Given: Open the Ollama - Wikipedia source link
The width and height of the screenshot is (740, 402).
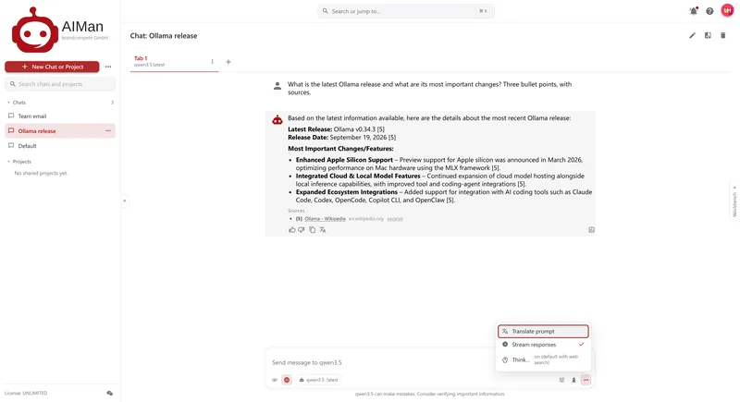Looking at the screenshot, I should [x=326, y=219].
